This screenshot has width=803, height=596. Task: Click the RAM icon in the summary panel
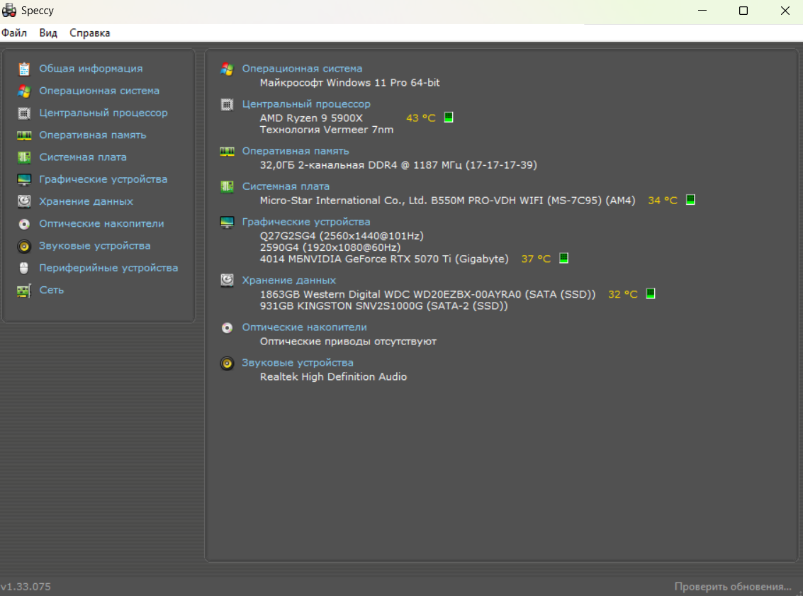227,151
